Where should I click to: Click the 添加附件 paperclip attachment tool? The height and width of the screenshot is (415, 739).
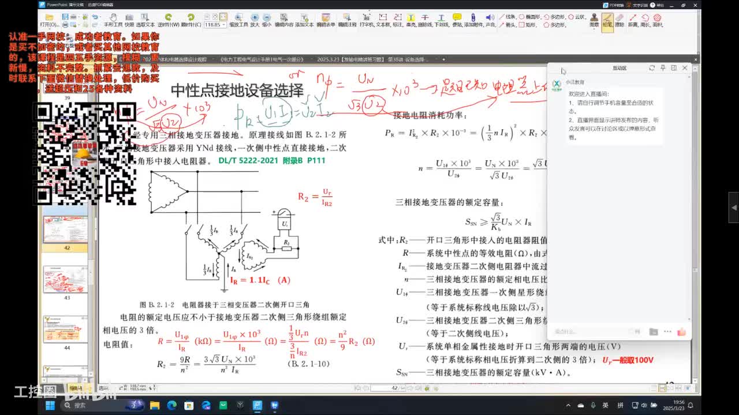click(x=473, y=21)
